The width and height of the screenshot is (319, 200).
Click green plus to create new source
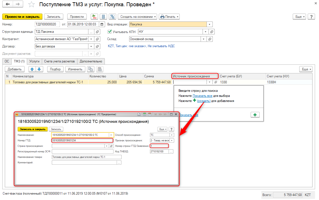(x=255, y=115)
